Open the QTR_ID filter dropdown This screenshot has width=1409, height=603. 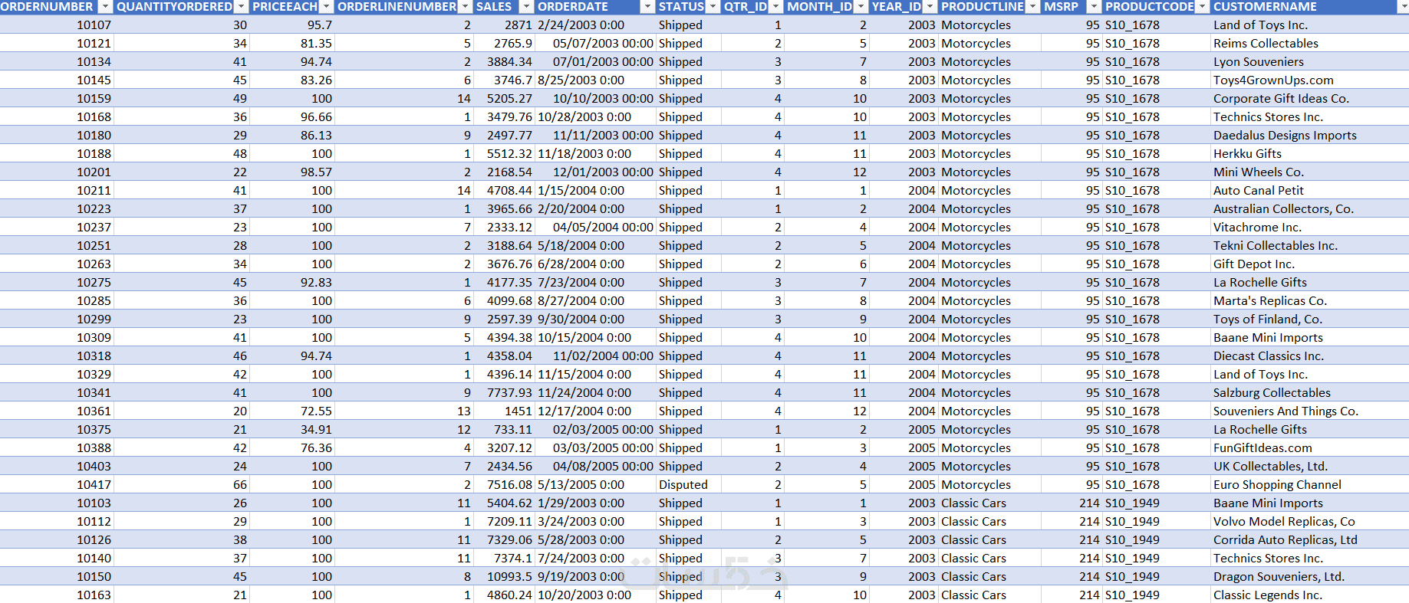click(x=776, y=7)
